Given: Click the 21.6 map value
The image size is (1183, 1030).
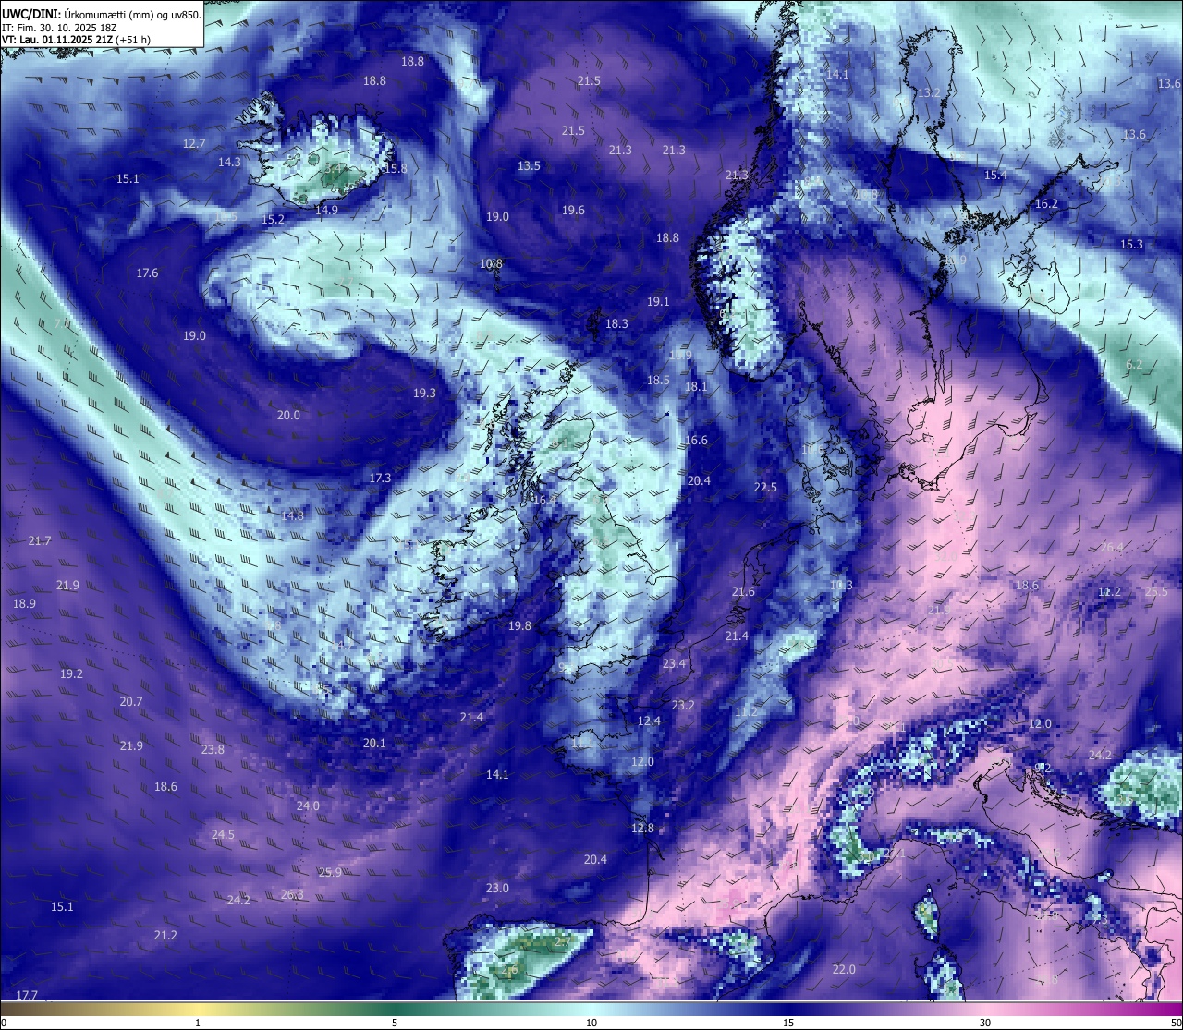Looking at the screenshot, I should (x=743, y=591).
